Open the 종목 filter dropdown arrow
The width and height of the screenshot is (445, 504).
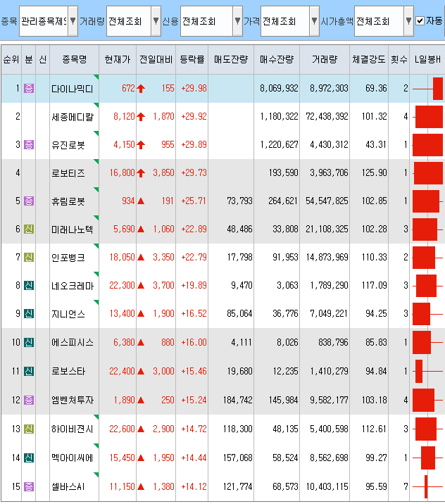[x=73, y=21]
